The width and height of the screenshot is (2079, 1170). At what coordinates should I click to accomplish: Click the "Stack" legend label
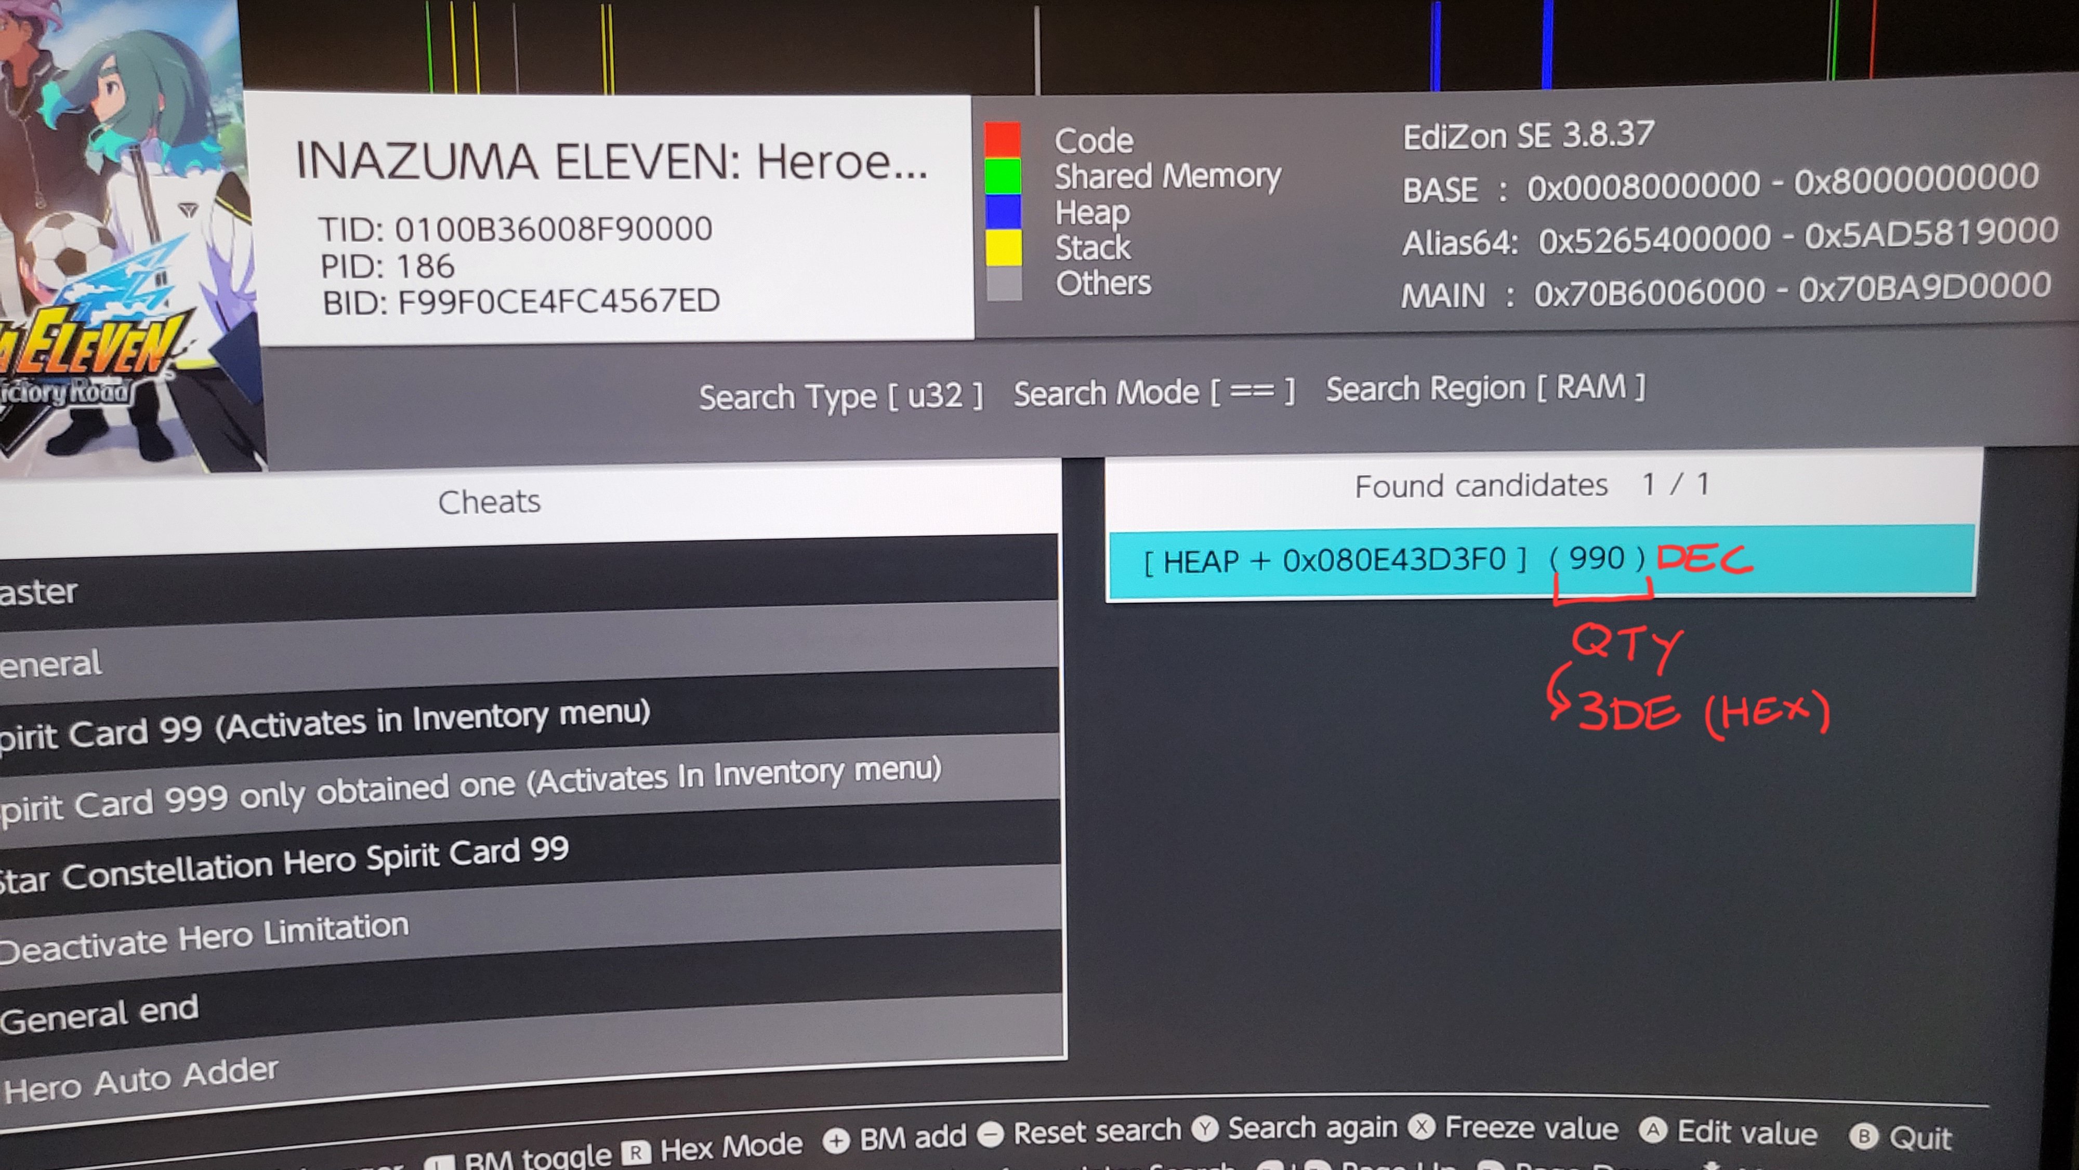(1094, 248)
